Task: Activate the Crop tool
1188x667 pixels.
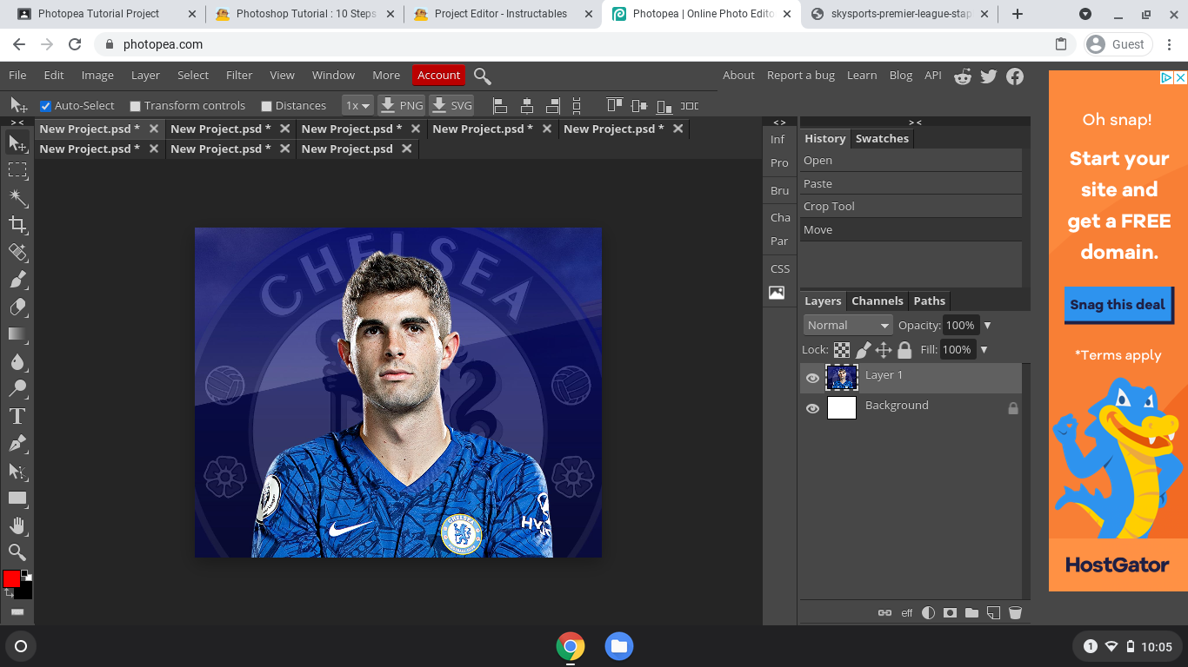Action: [17, 225]
